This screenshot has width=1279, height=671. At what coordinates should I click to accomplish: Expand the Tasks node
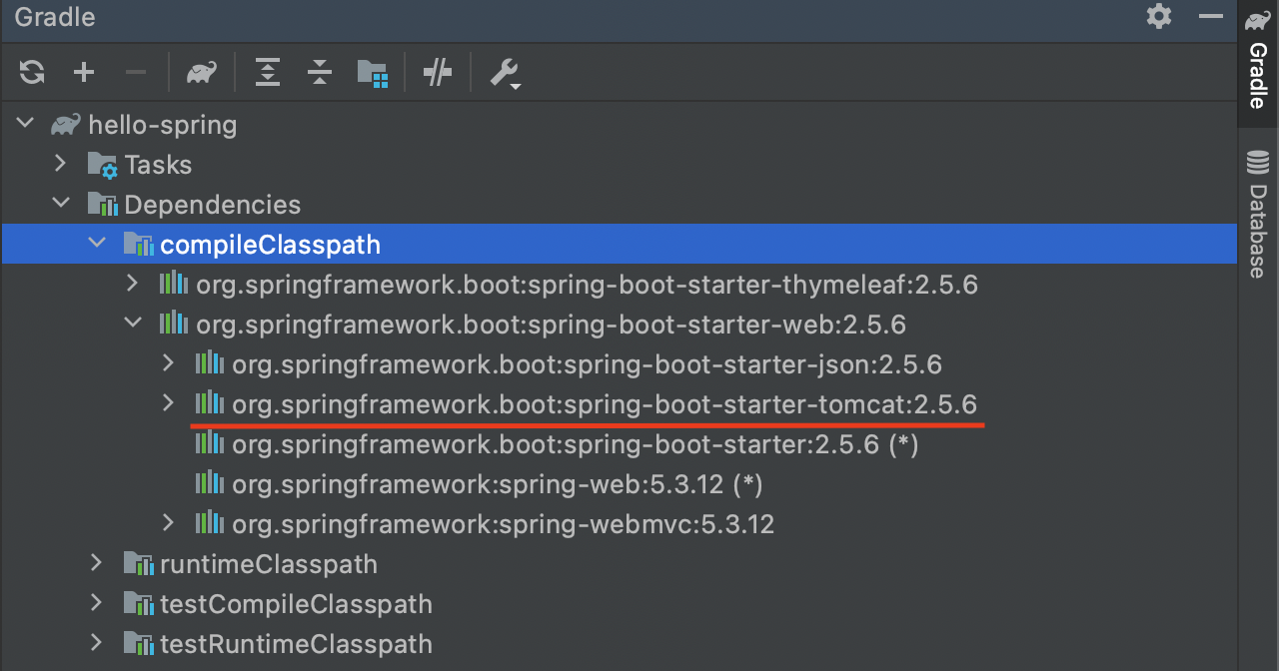[61, 164]
